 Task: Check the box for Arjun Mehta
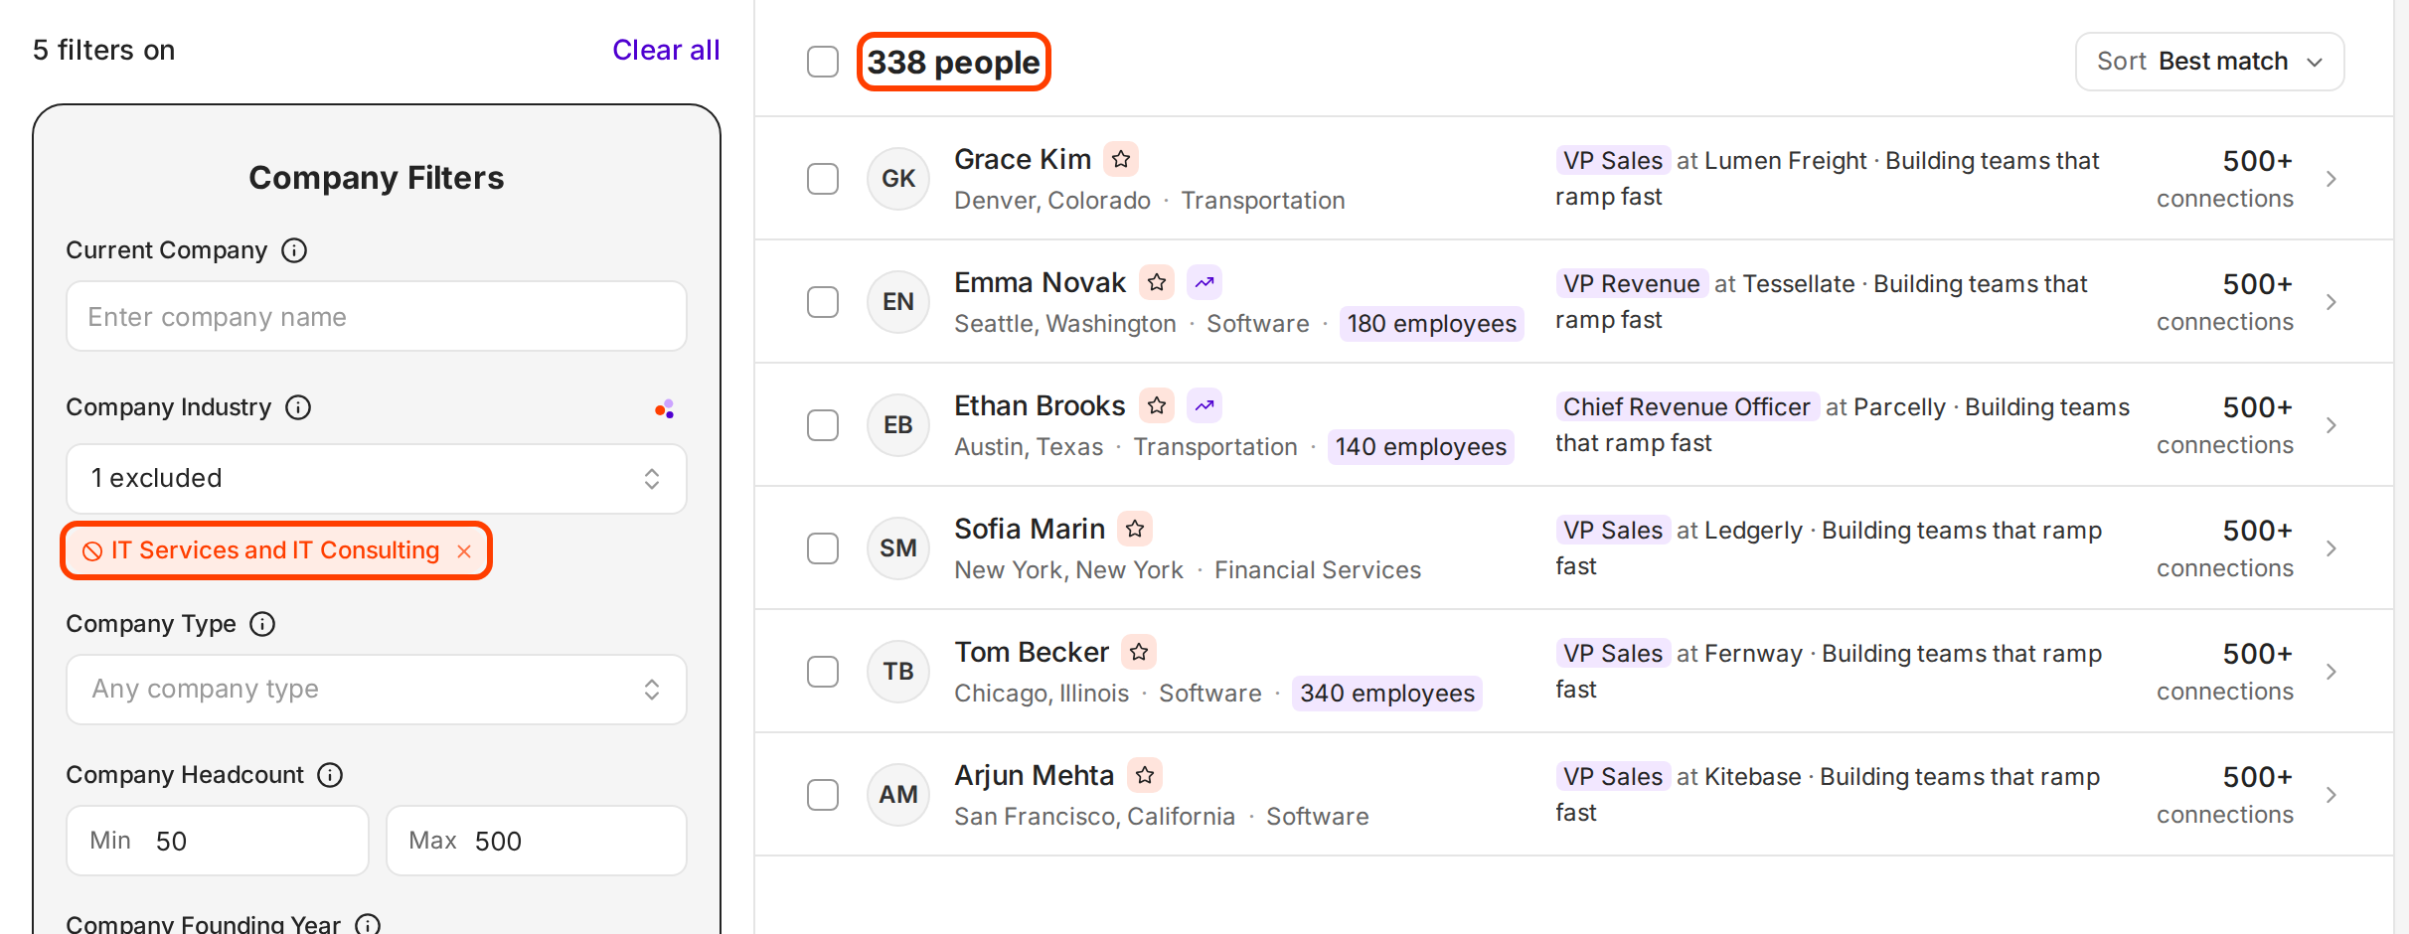click(823, 795)
